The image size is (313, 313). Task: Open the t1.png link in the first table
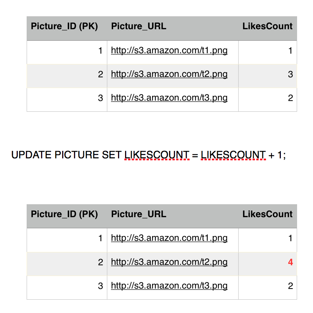(169, 50)
